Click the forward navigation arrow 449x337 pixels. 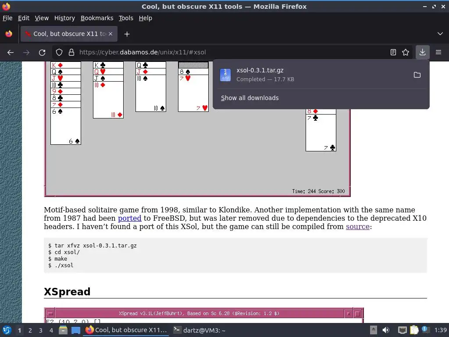(x=26, y=53)
